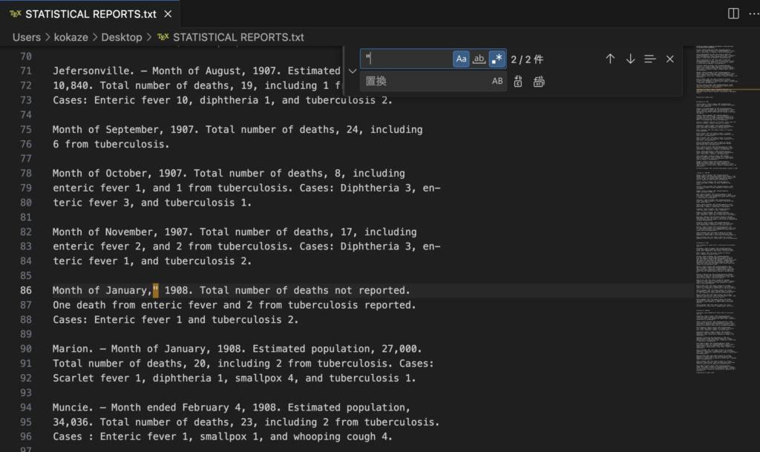Click line number 82 in gutter

(x=26, y=232)
